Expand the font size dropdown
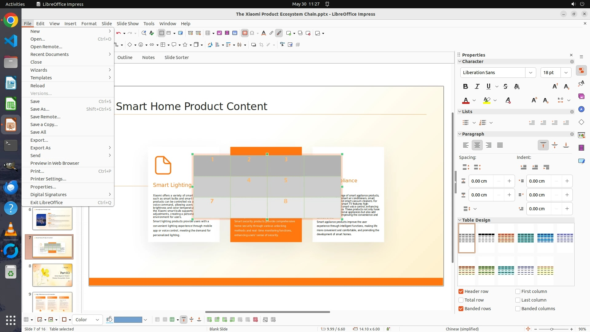Viewport: 590px width, 332px height. (566, 73)
